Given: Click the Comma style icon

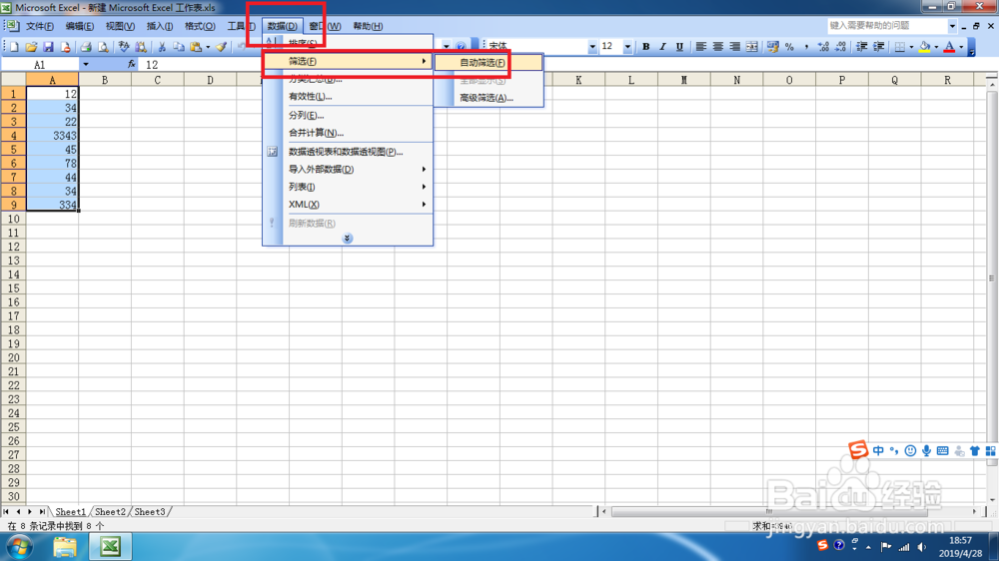Looking at the screenshot, I should [806, 47].
